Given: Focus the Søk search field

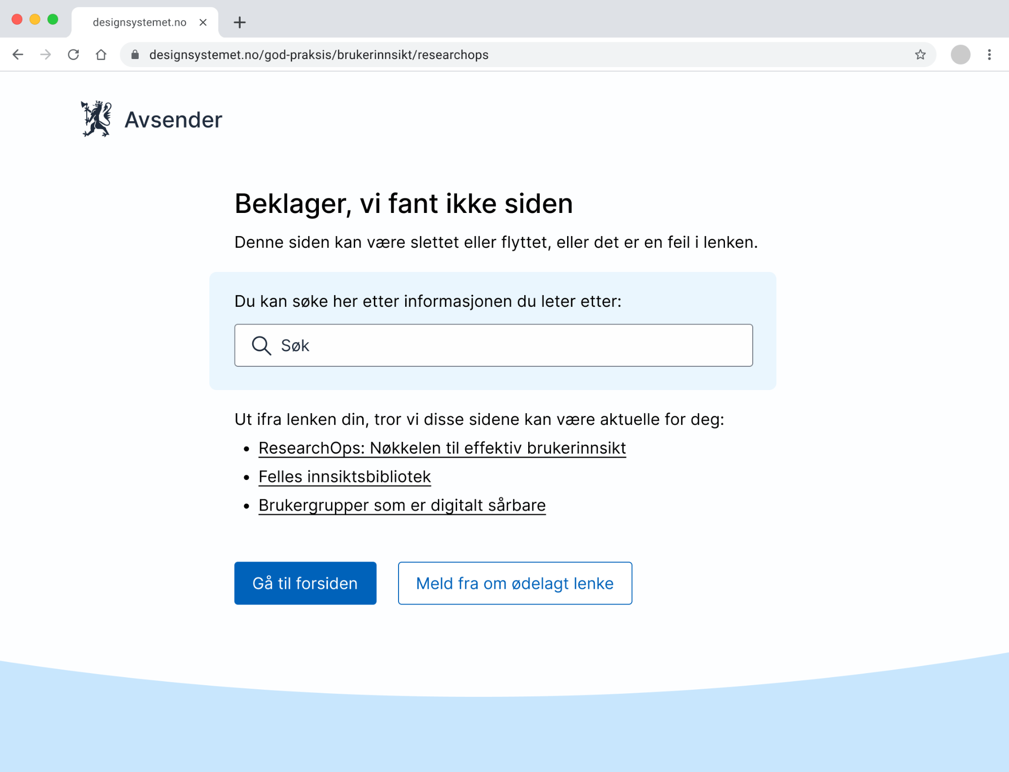Looking at the screenshot, I should click(493, 345).
